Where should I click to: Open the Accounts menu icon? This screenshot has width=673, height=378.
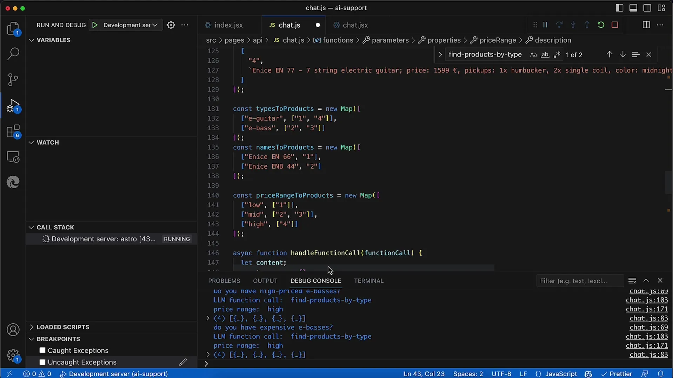[x=13, y=330]
